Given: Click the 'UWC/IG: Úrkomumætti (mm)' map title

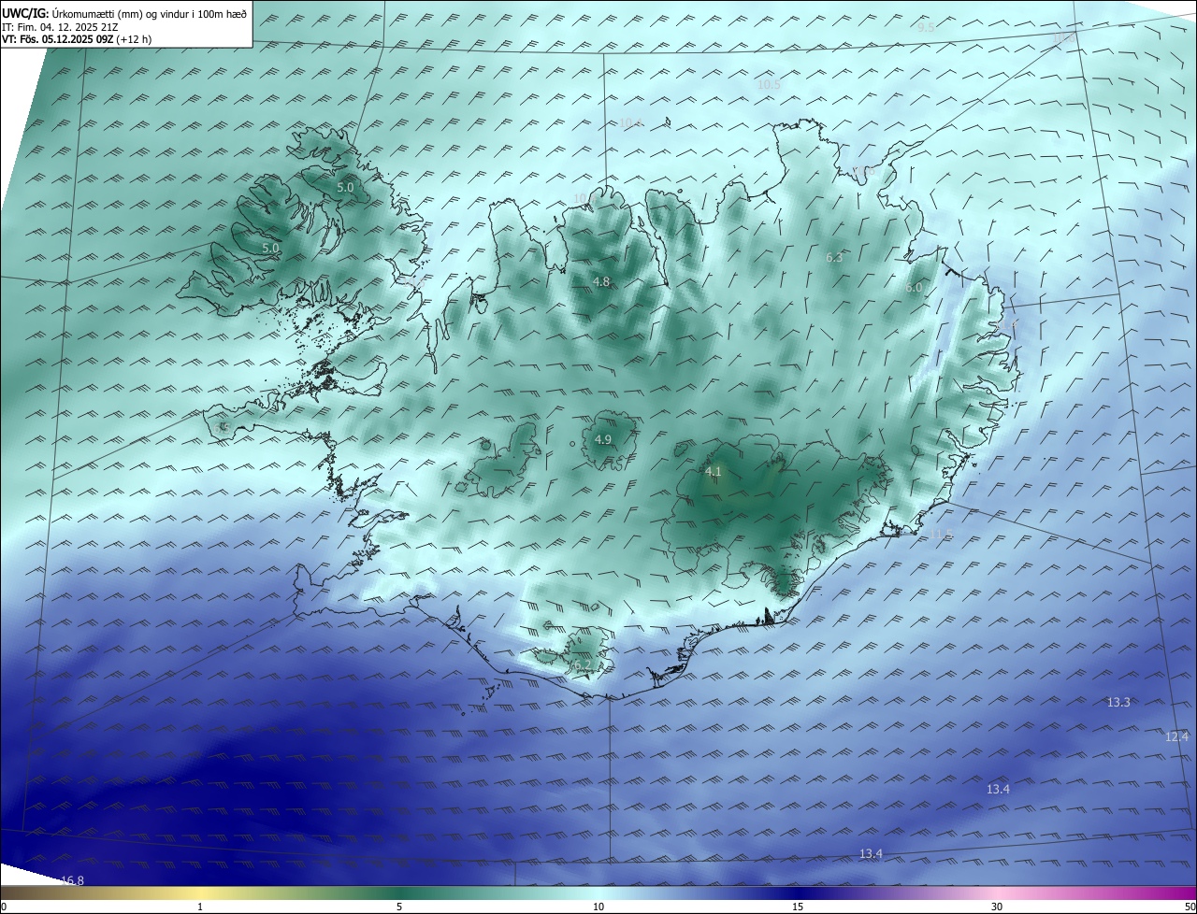Looking at the screenshot, I should (x=124, y=13).
